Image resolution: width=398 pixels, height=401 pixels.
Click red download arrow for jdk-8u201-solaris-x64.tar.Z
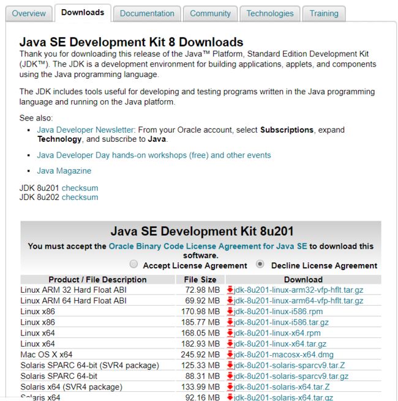click(230, 387)
